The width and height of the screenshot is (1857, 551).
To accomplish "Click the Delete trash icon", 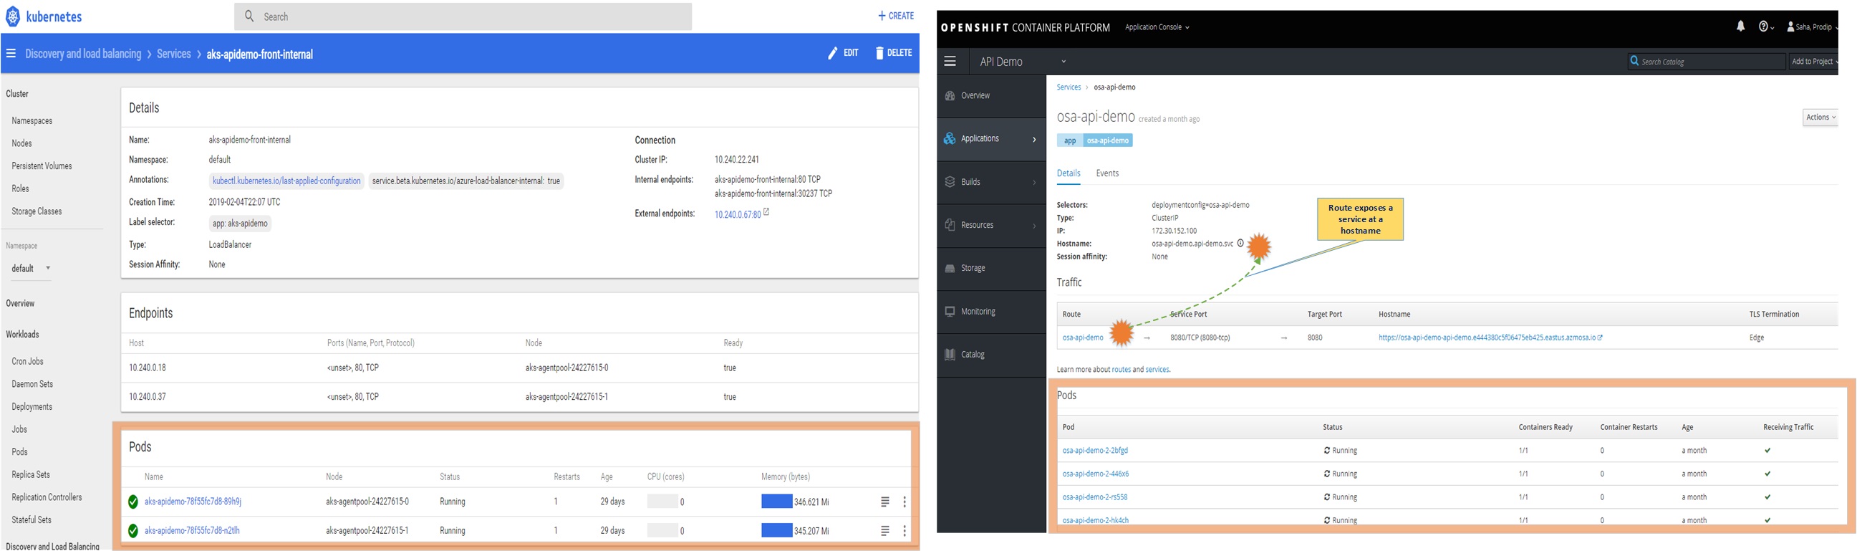I will (x=879, y=53).
